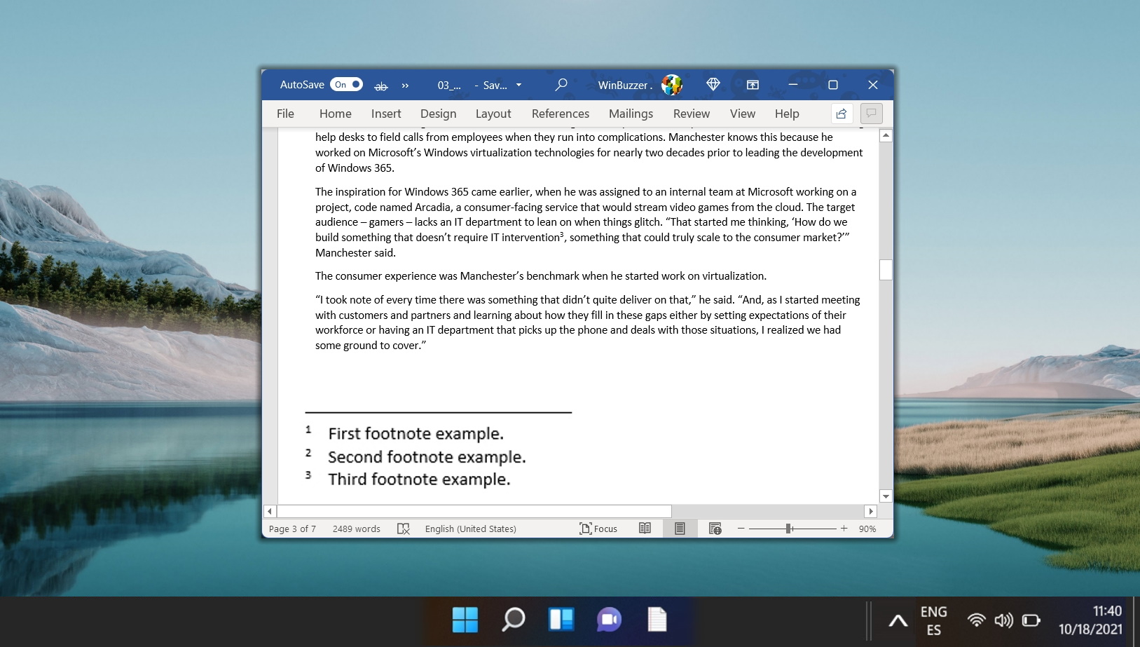The image size is (1140, 647).
Task: Open Ribbon Display Options icon
Action: pyautogui.click(x=753, y=85)
